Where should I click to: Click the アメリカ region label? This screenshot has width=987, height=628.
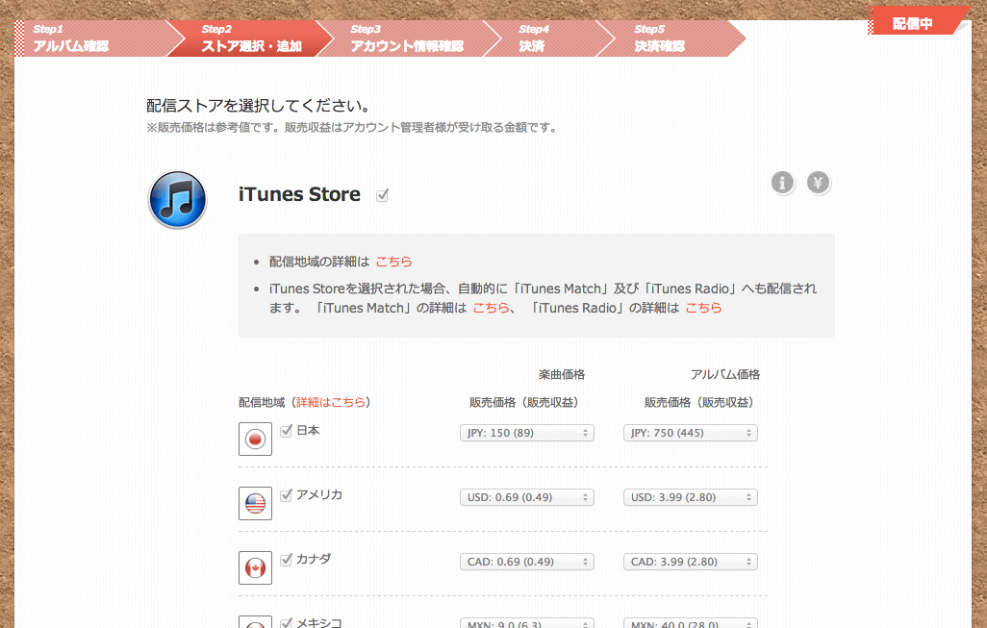coord(319,494)
